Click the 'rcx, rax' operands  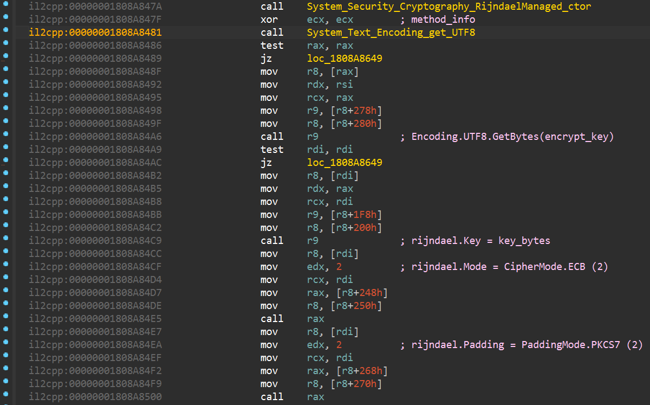click(x=330, y=98)
